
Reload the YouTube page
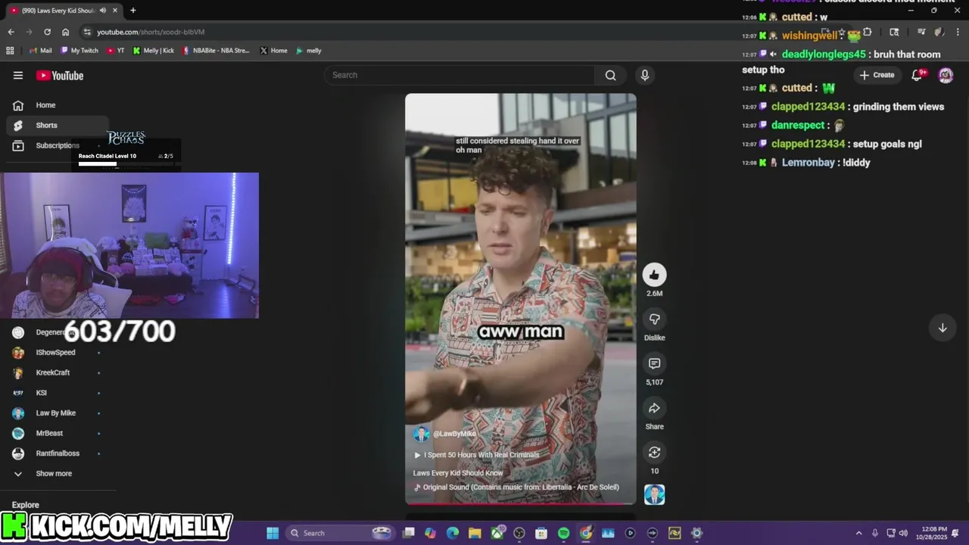(x=47, y=32)
